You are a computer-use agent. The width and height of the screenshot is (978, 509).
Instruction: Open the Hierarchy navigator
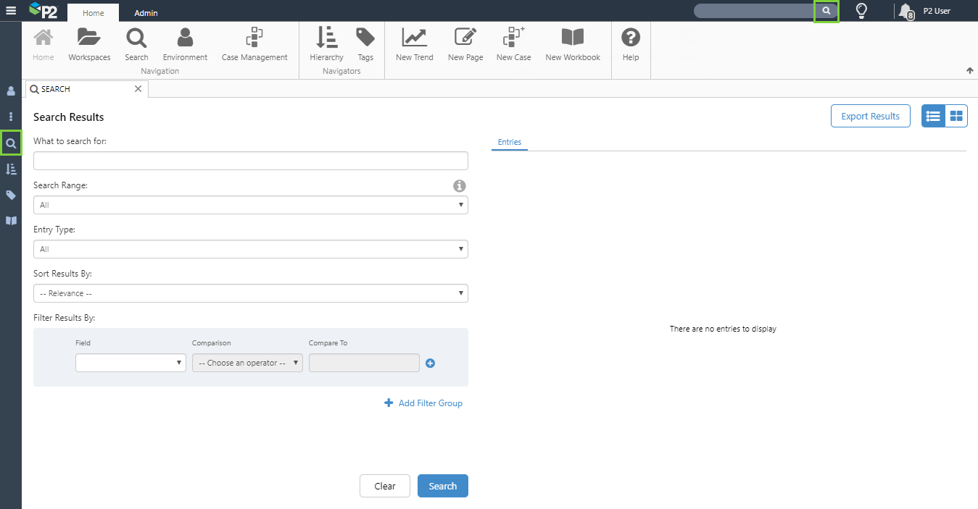tap(326, 44)
